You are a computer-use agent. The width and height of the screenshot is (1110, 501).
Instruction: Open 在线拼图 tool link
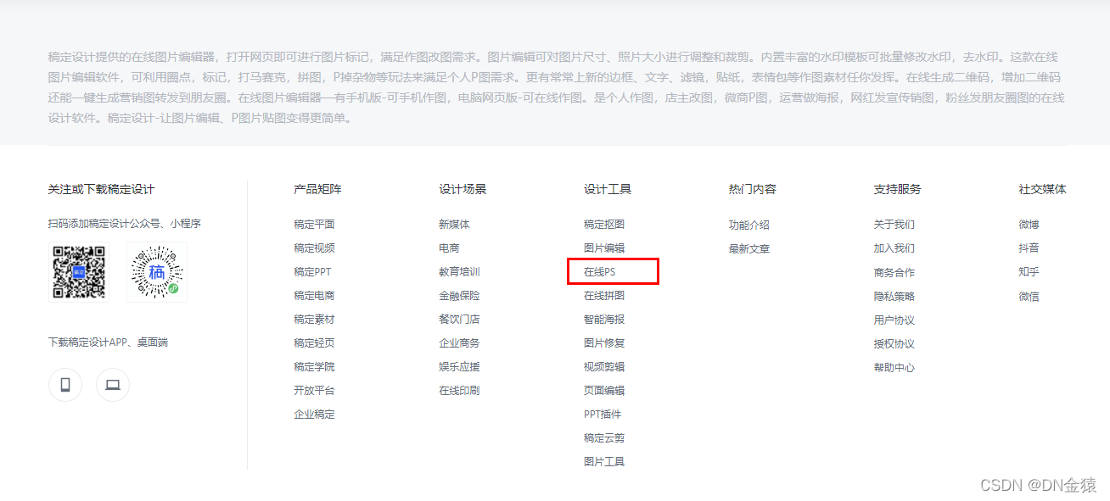tap(604, 296)
